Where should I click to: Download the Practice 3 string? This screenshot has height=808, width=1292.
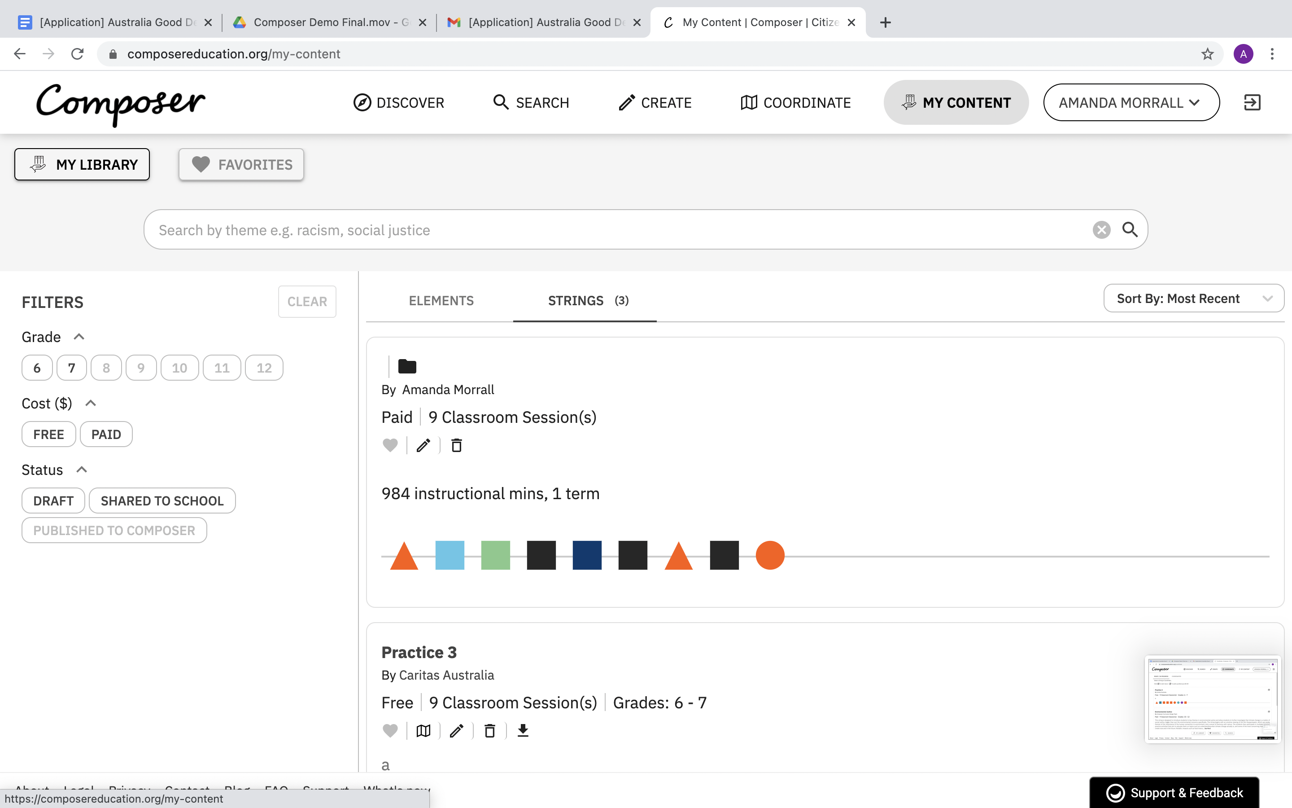click(523, 730)
